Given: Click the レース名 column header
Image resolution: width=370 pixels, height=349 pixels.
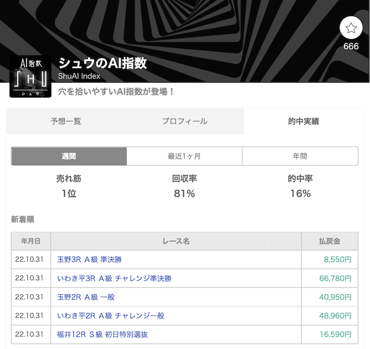Looking at the screenshot, I should (176, 241).
